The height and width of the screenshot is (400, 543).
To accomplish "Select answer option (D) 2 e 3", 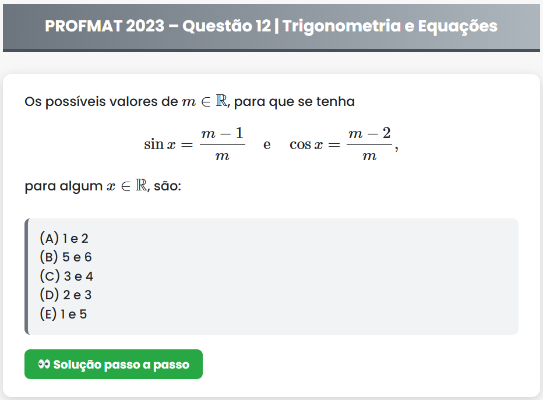I will tap(66, 295).
